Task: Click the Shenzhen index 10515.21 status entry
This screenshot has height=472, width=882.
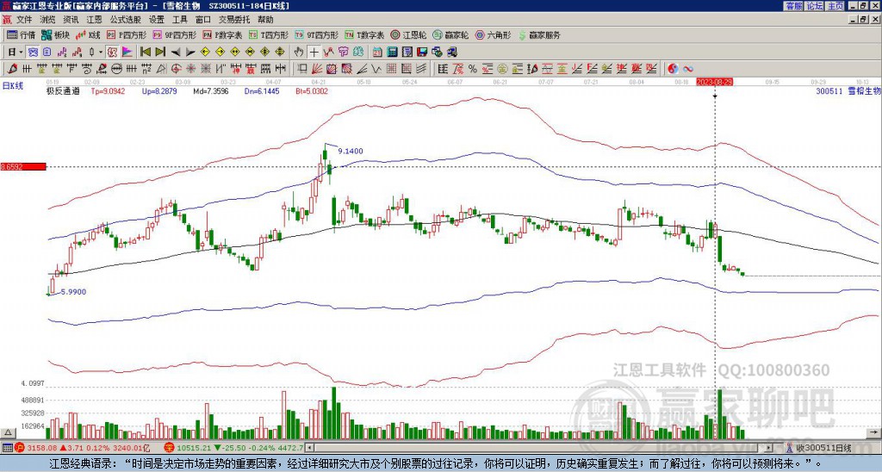Action: [x=233, y=448]
